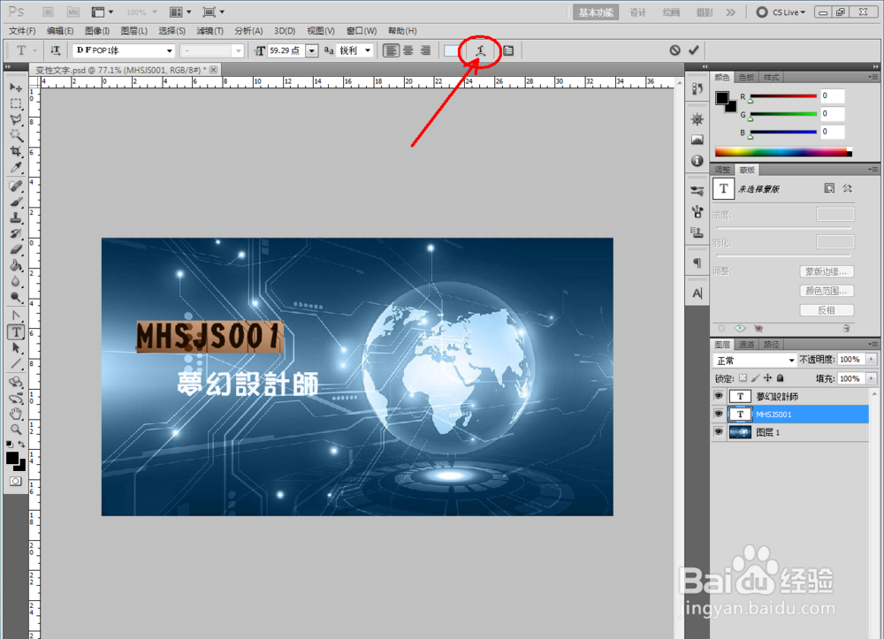Image resolution: width=884 pixels, height=639 pixels.
Task: Switch foreground and background colors
Action: coord(21,445)
